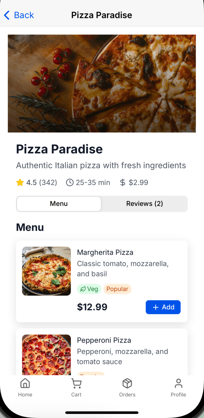Click the clock icon showing delivery time
This screenshot has width=204, height=418.
[69, 182]
